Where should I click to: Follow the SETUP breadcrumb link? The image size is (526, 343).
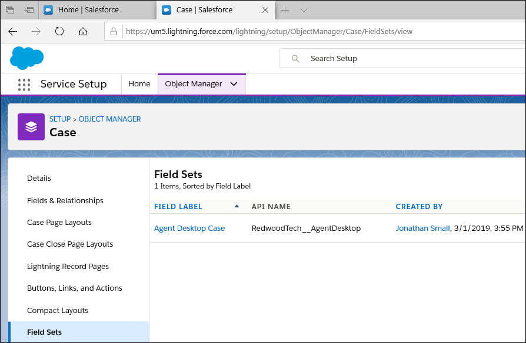(x=60, y=119)
